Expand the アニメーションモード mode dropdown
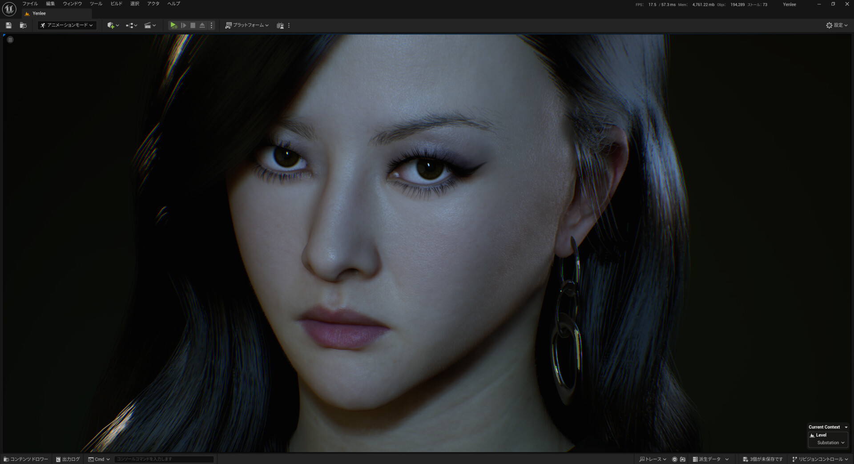854x464 pixels. point(67,25)
